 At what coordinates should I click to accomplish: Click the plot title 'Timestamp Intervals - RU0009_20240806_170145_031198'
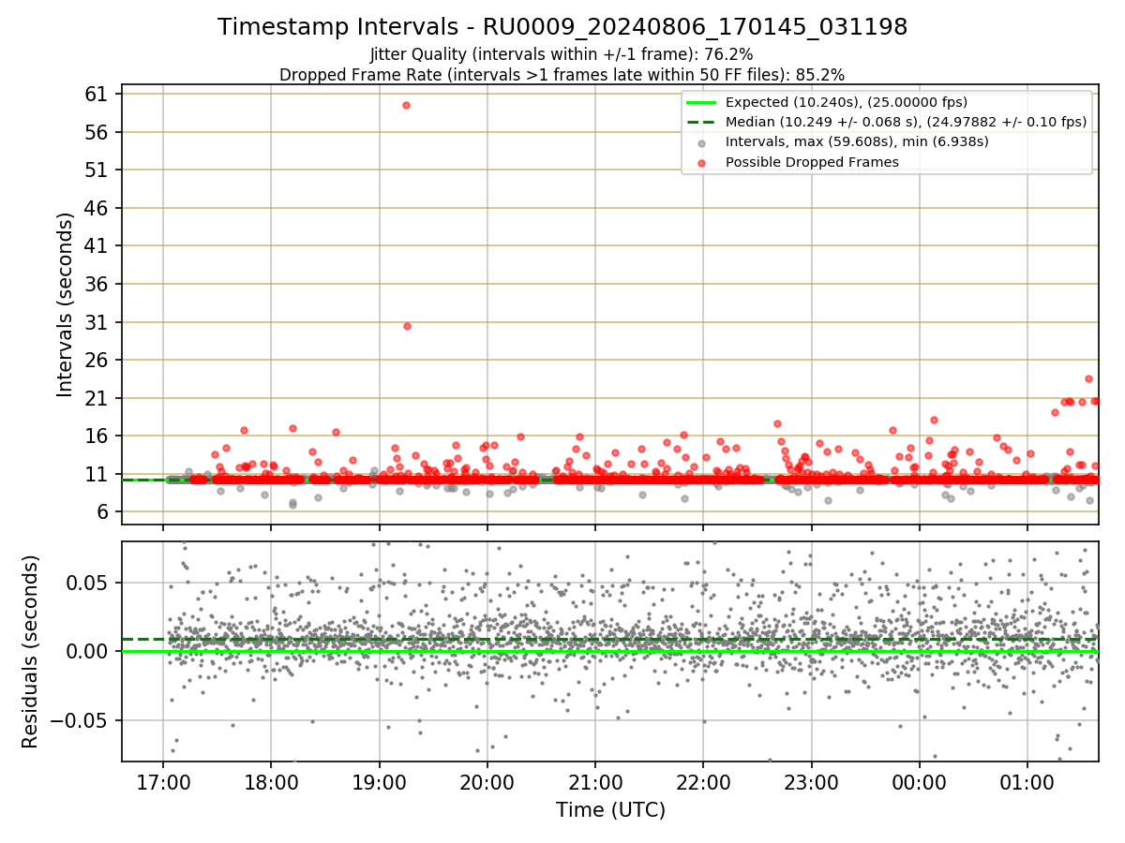[562, 27]
